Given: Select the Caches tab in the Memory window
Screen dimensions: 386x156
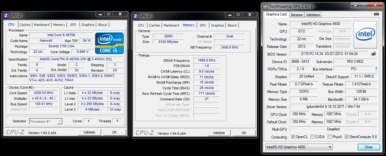Looking at the screenshot, I should pos(155,25).
